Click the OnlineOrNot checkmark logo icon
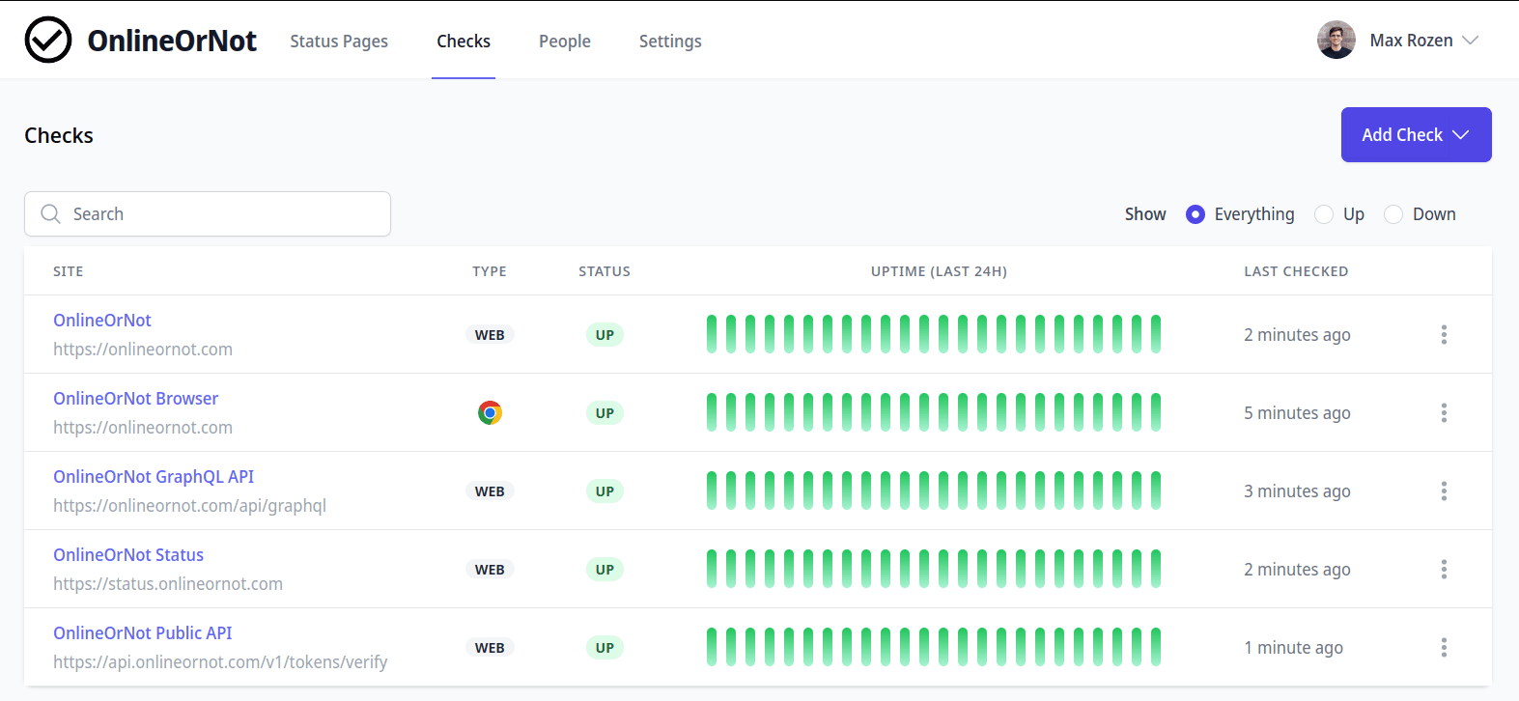Image resolution: width=1519 pixels, height=701 pixels. (x=48, y=40)
